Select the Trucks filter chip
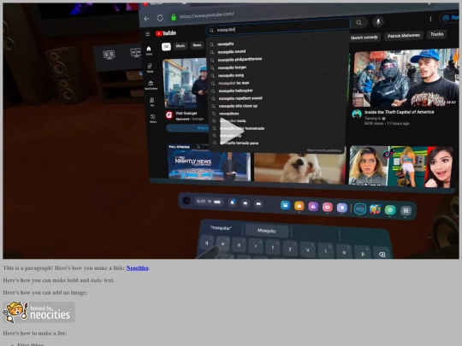The width and height of the screenshot is (462, 346). (x=436, y=34)
